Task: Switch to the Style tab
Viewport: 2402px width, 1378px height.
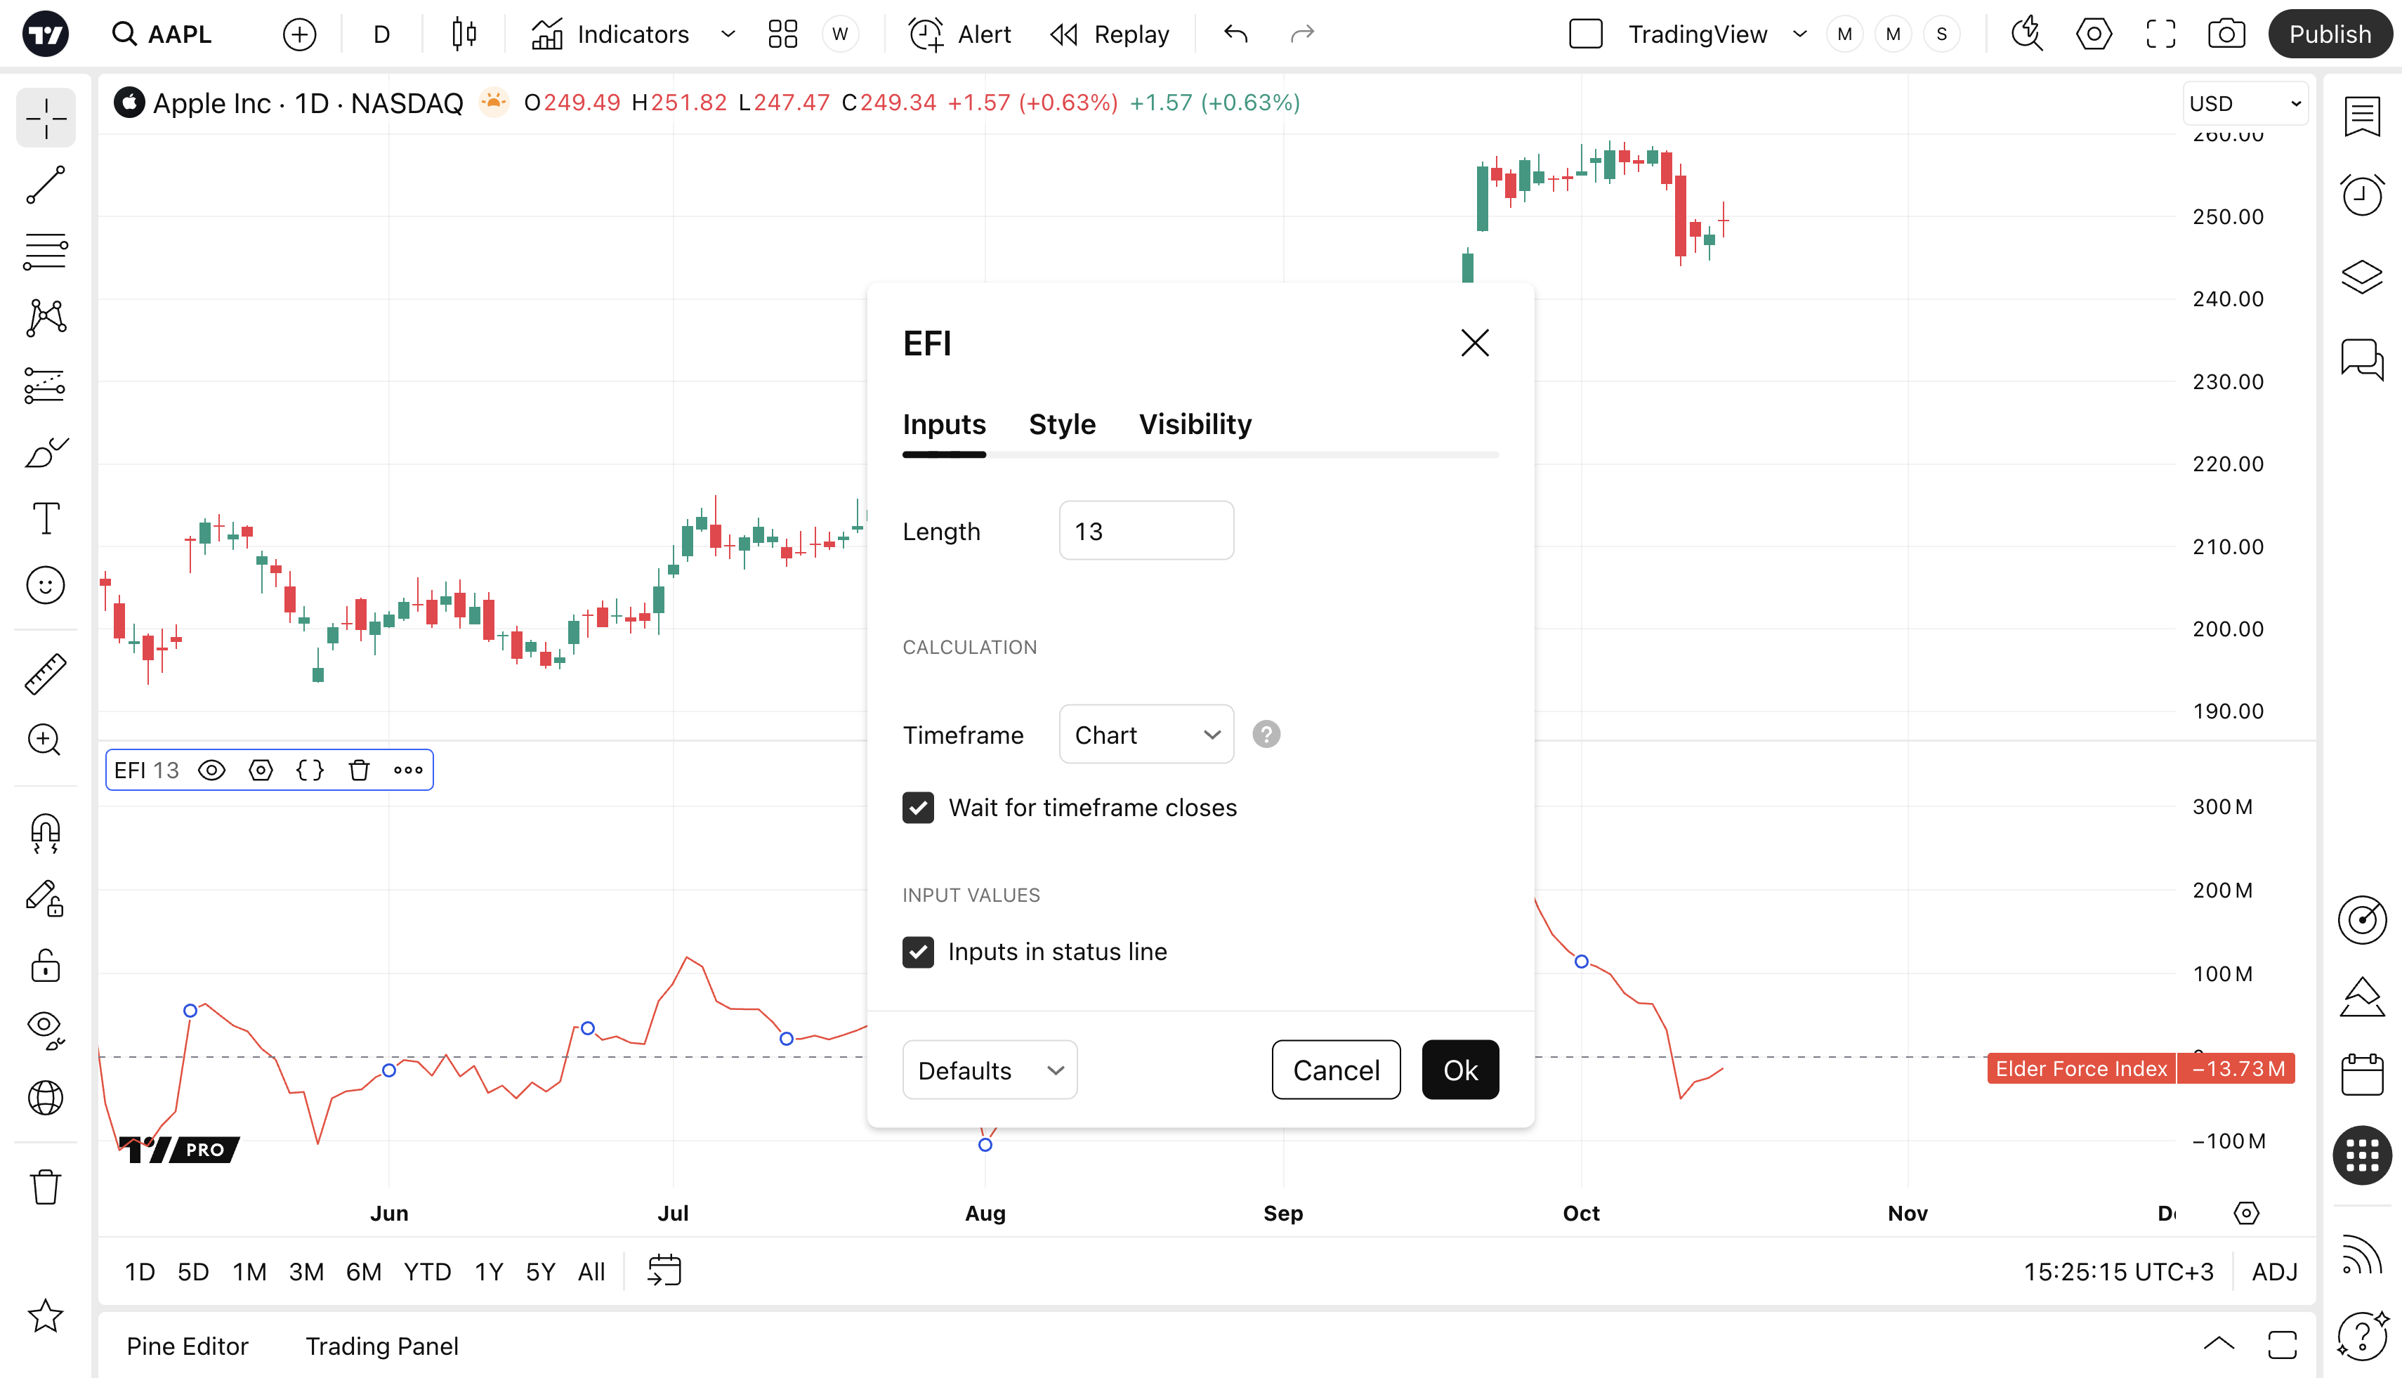Action: (x=1062, y=425)
